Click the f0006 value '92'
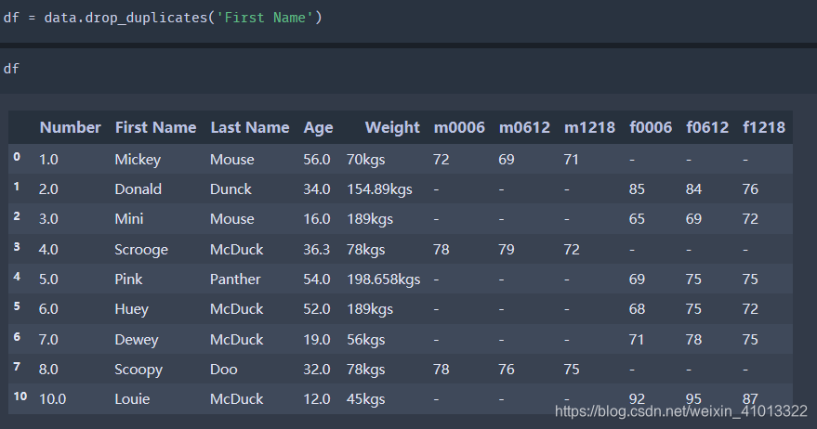817x429 pixels. (x=637, y=398)
